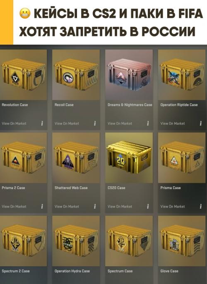Select the CS20 Case crate image
The width and height of the screenshot is (207, 284).
pyautogui.click(x=129, y=158)
